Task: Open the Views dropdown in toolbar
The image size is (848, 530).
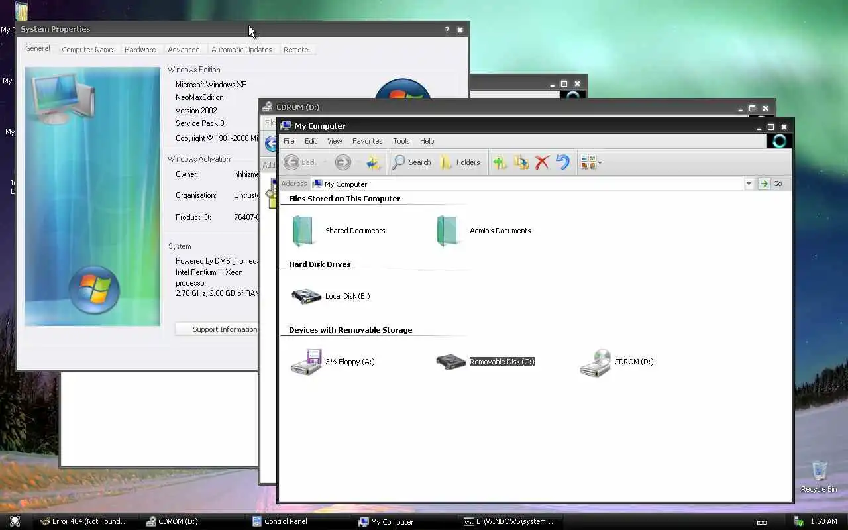Action: [591, 162]
